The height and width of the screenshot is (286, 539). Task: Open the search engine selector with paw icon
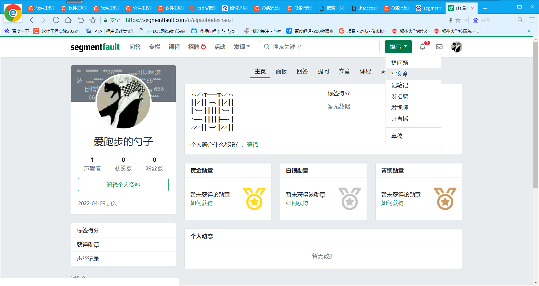[x=476, y=20]
